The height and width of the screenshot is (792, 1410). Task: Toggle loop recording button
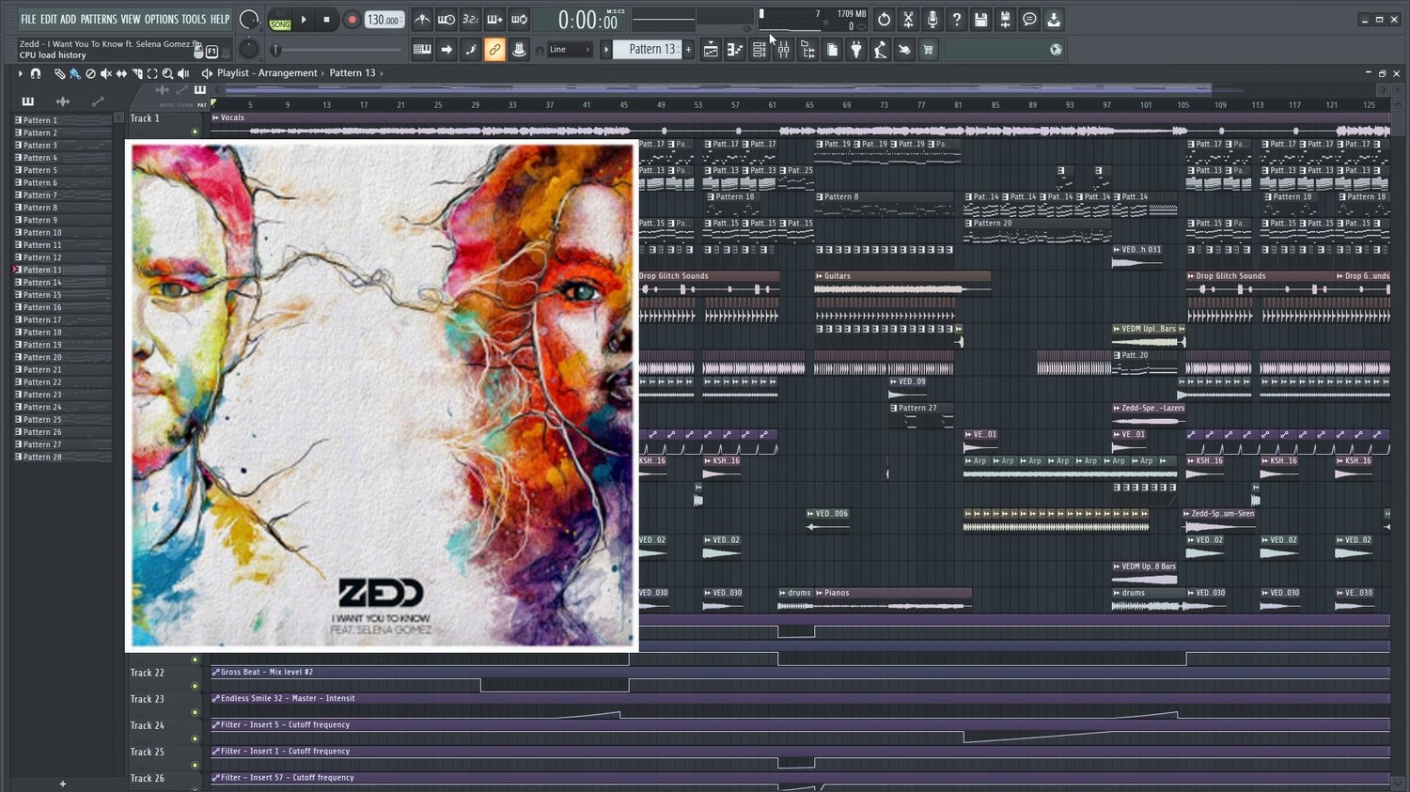(x=519, y=19)
